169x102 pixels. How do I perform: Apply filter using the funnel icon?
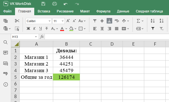pos(153,28)
